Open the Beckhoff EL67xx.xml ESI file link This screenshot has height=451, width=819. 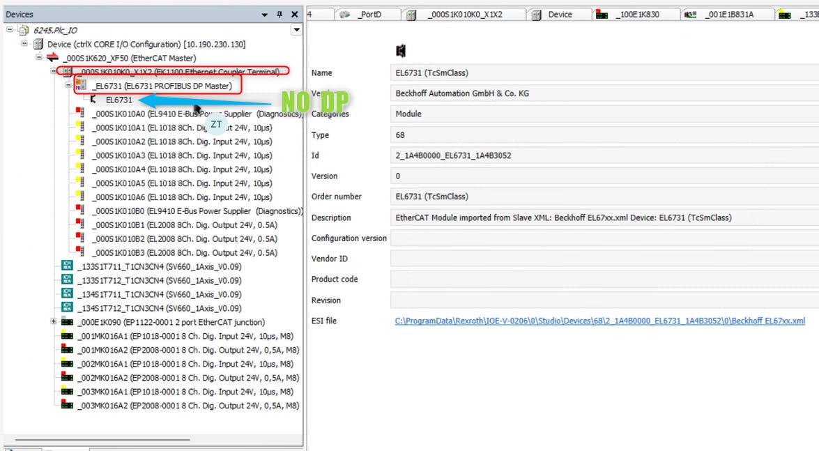coord(599,321)
